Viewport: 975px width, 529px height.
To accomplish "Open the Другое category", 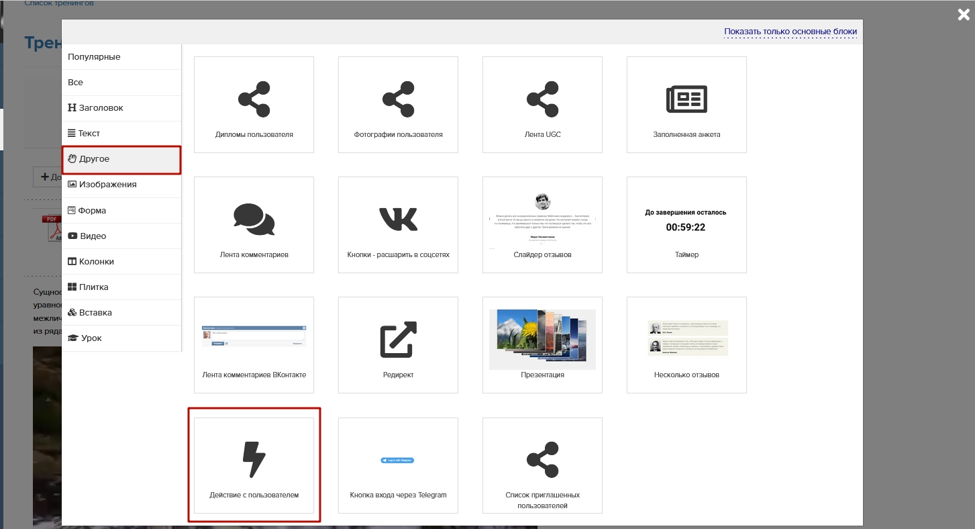I will tap(121, 160).
